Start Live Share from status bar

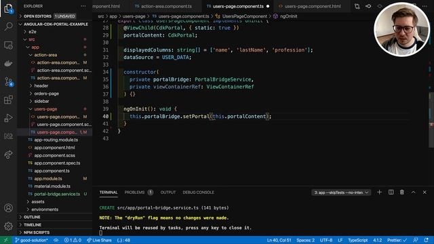coord(99,240)
